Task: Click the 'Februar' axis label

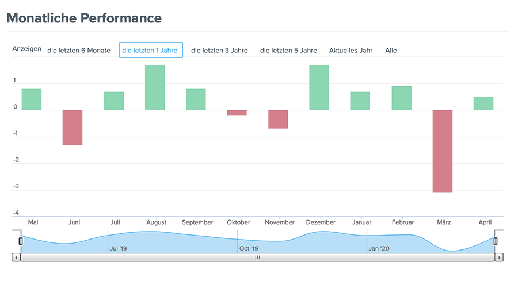Action: (x=403, y=222)
